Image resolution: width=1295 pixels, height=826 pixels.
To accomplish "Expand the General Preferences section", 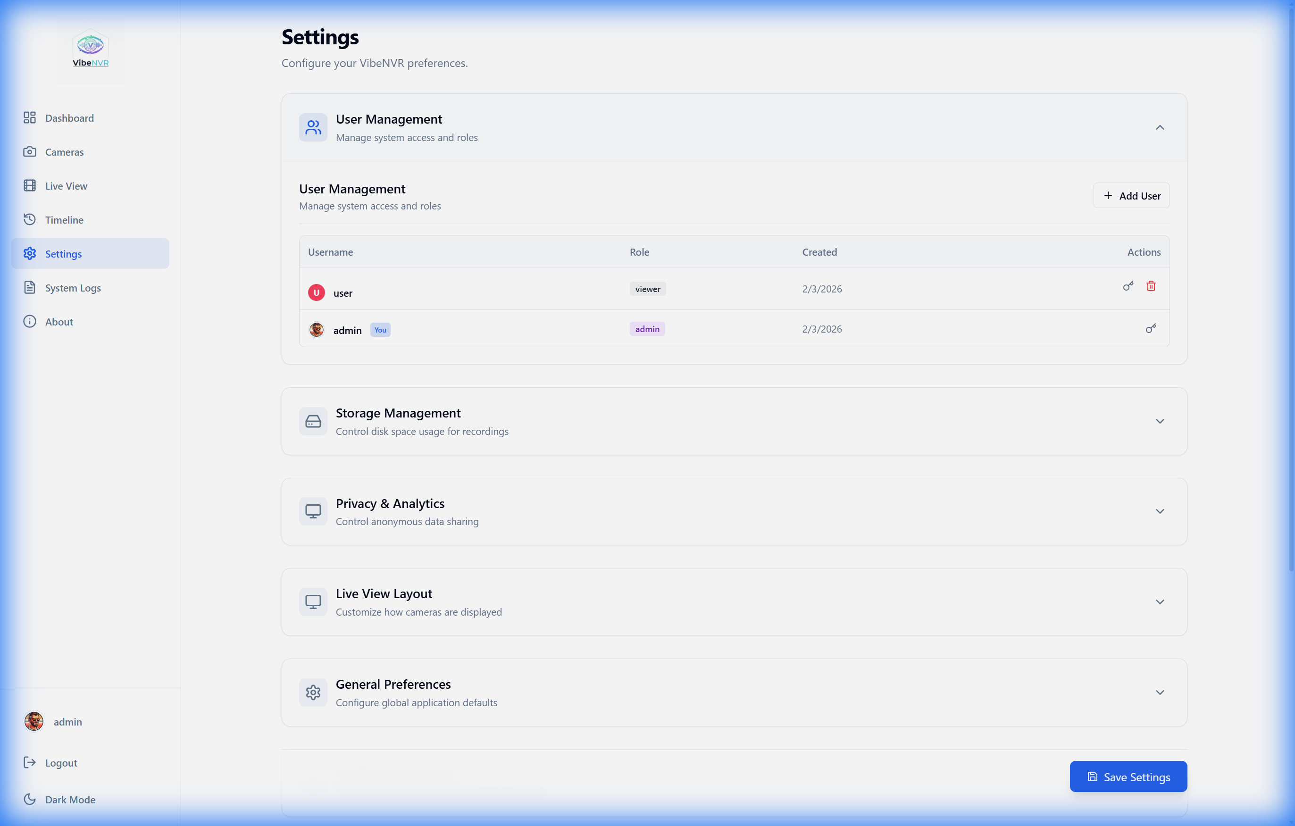I will click(x=1160, y=693).
